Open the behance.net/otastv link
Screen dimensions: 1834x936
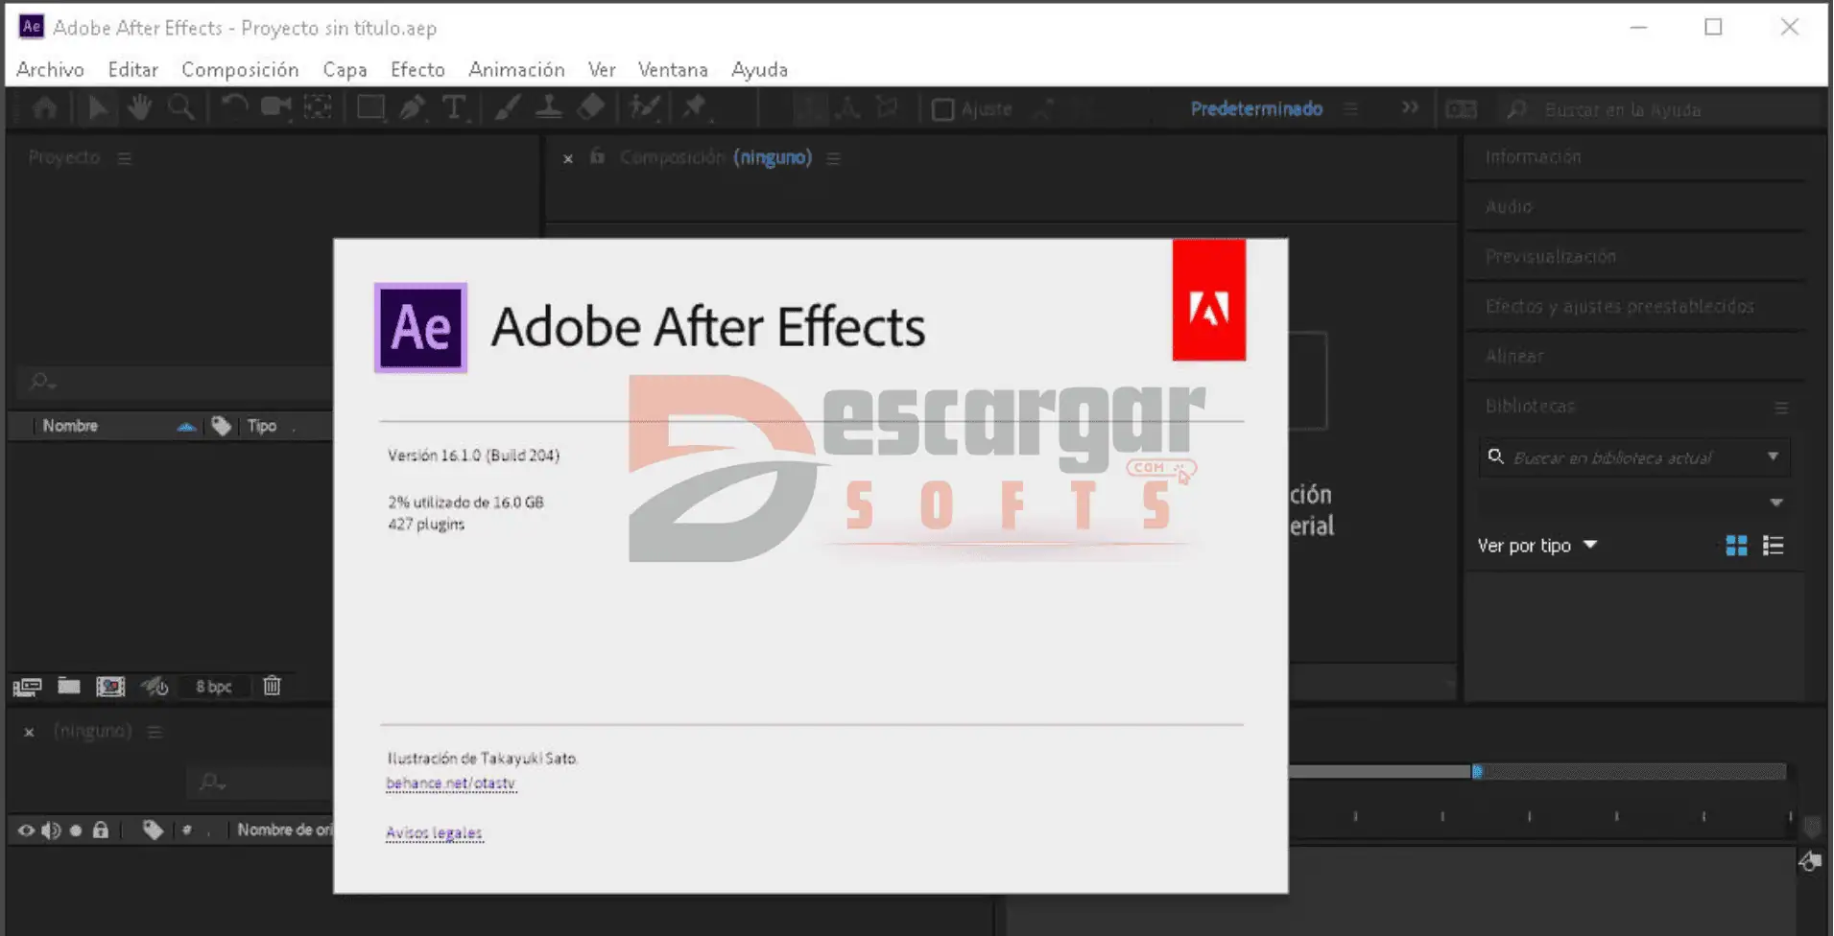[450, 784]
